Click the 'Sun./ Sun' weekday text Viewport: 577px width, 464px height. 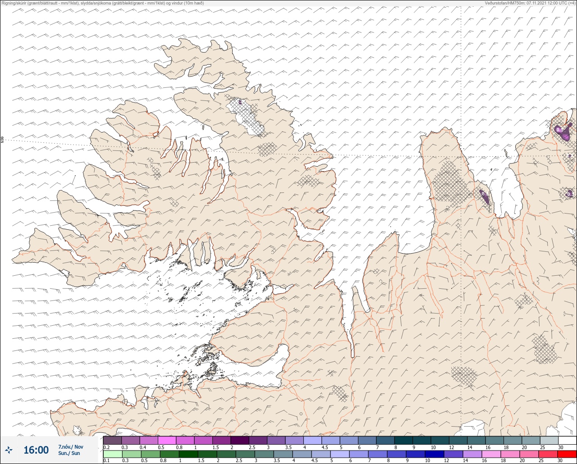click(69, 453)
